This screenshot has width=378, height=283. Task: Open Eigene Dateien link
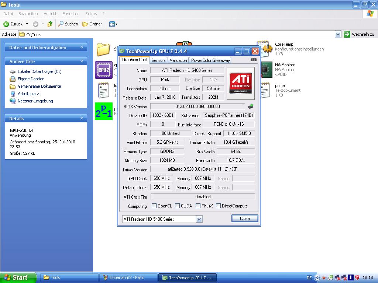point(31,79)
